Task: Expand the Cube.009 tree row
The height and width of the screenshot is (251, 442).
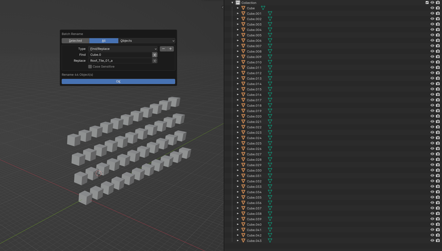Action: coord(238,57)
